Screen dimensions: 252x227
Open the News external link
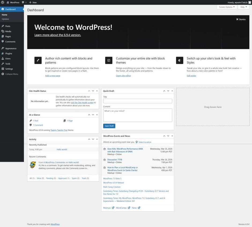click(x=136, y=208)
